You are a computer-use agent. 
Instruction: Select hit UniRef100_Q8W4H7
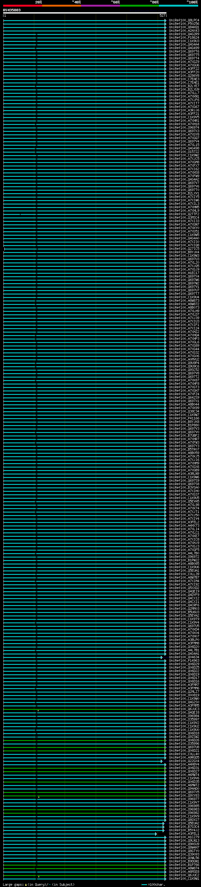[x=184, y=847]
